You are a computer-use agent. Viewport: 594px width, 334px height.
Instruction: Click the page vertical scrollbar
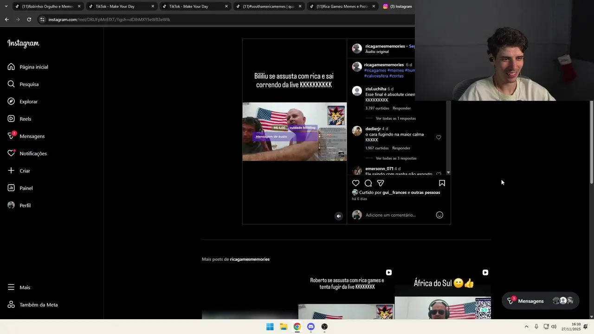tap(591, 143)
